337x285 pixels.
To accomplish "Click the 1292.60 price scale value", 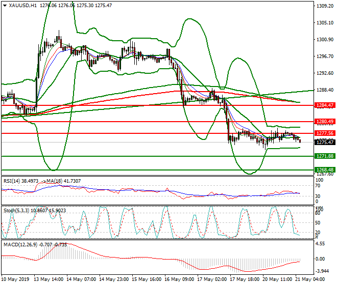I will 325,73.
